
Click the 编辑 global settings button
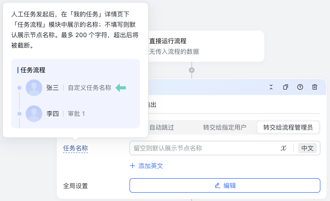pos(225,185)
